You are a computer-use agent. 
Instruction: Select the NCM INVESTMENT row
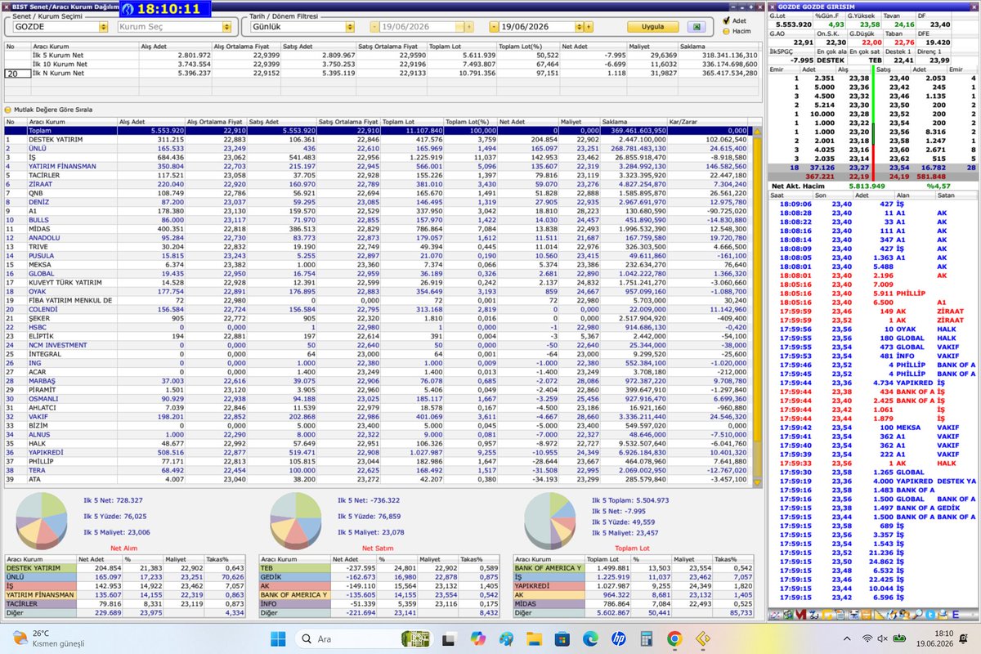(376, 345)
